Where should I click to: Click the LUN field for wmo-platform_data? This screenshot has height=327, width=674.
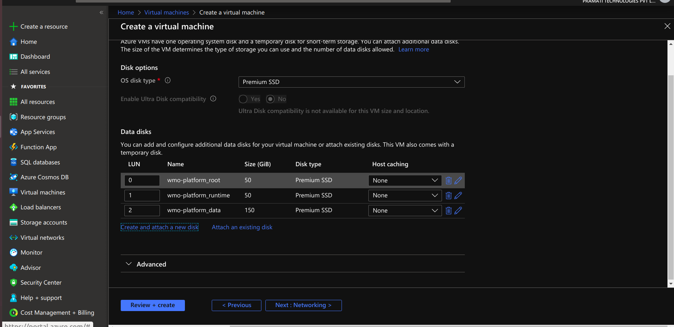(142, 210)
